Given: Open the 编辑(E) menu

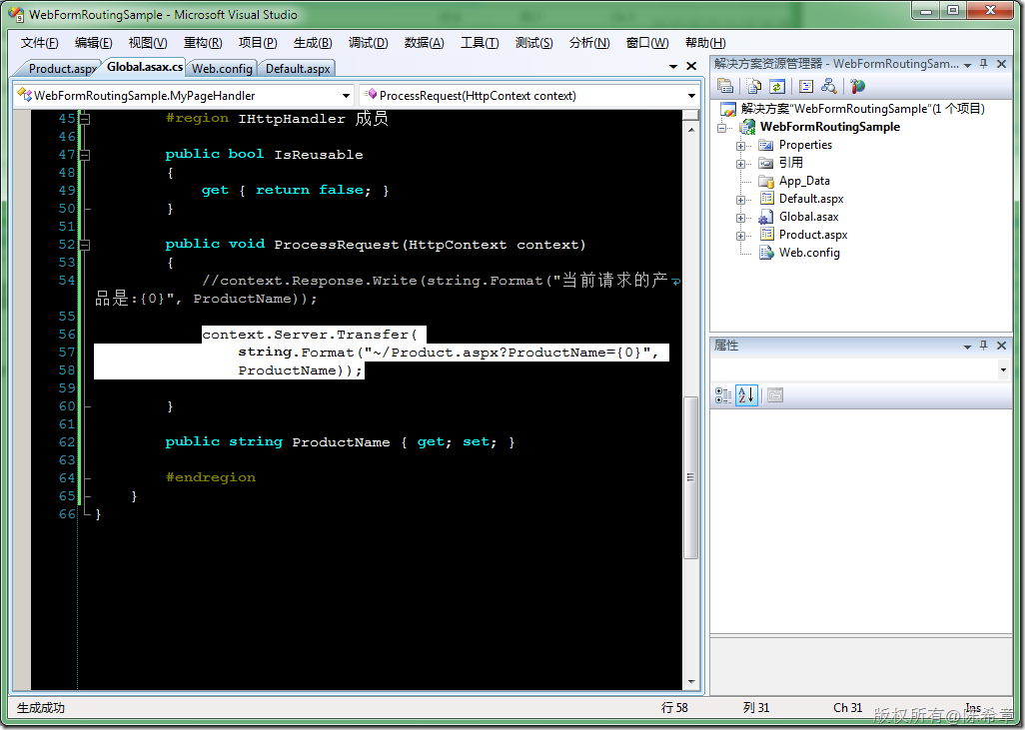Looking at the screenshot, I should tap(94, 43).
